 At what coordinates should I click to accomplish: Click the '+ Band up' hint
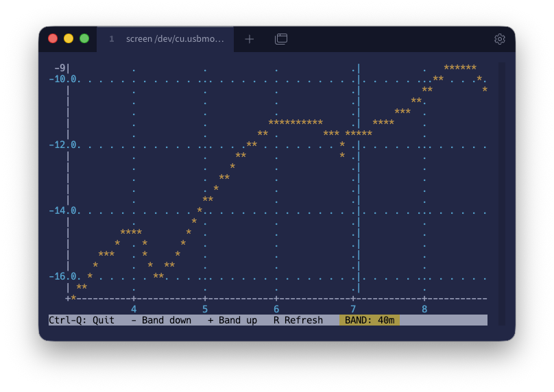[x=232, y=320]
